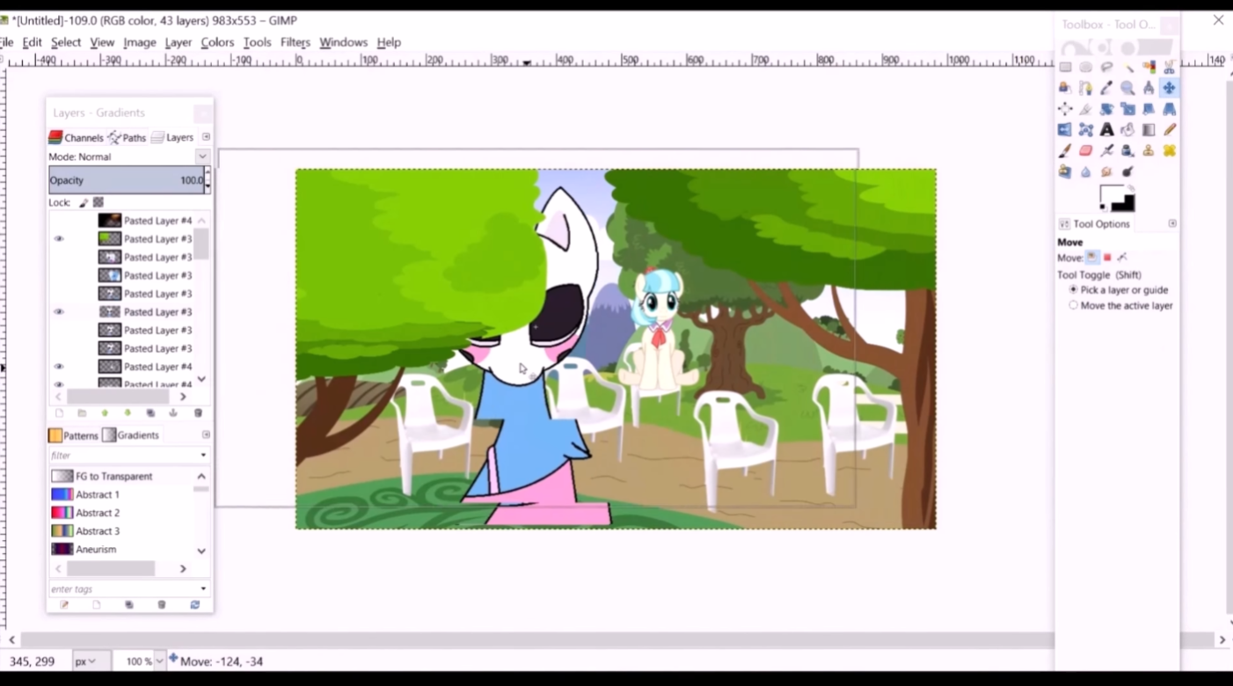The width and height of the screenshot is (1233, 686).
Task: Select the Zoom magnifier tool
Action: tap(1128, 88)
